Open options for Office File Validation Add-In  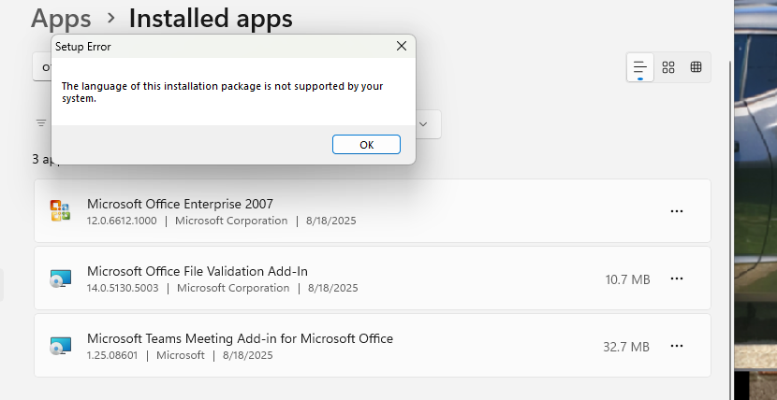pos(677,279)
